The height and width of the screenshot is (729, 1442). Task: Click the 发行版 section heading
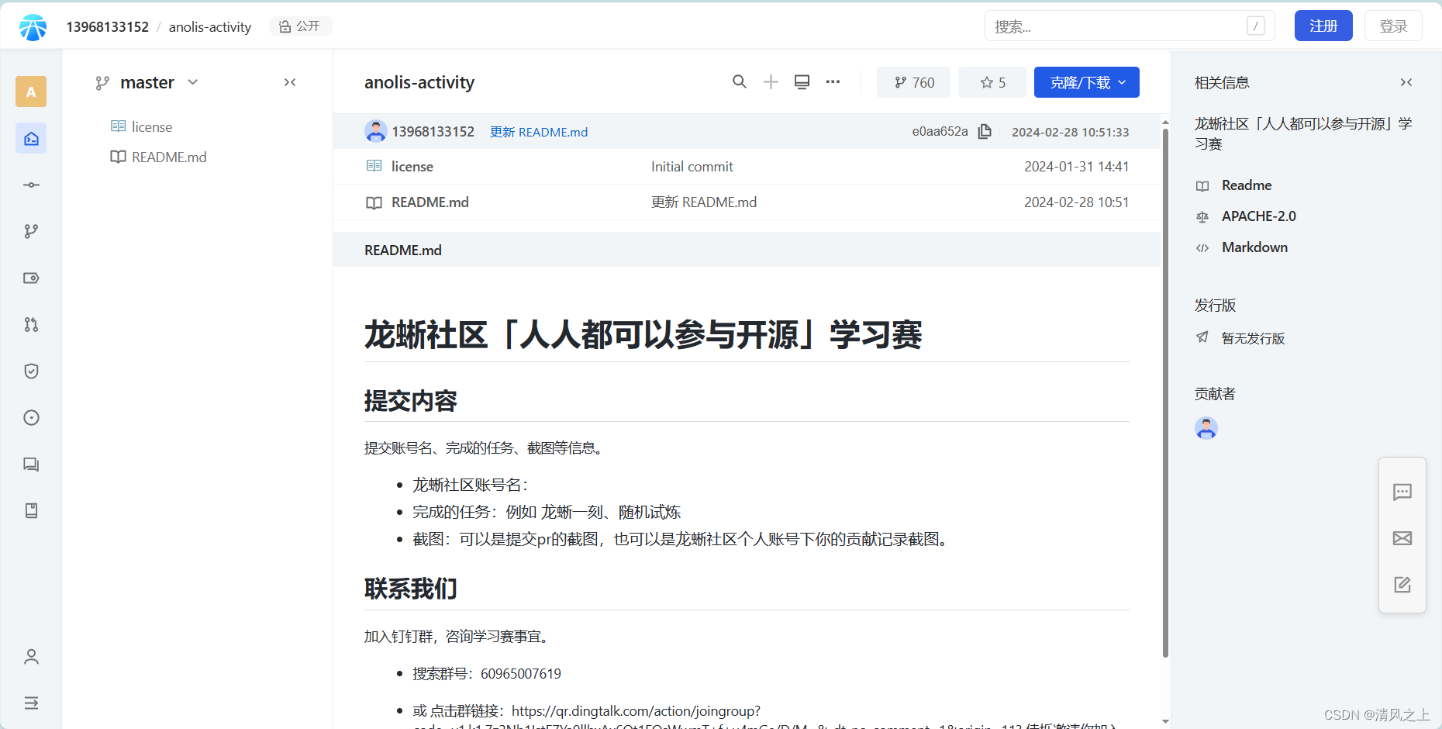1215,305
